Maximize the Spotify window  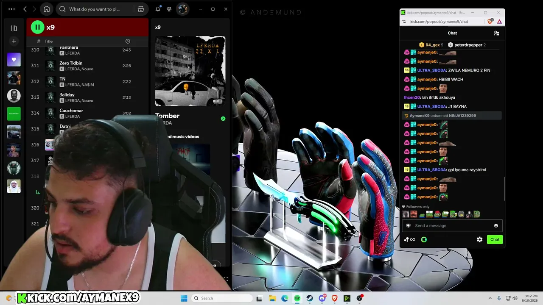coord(213,9)
